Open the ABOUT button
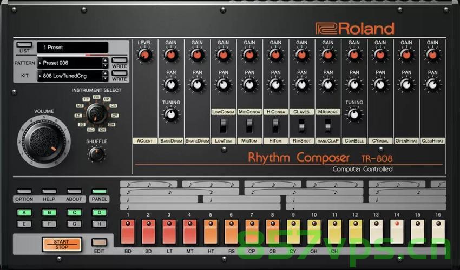Image resolution: width=460 pixels, height=270 pixels. point(74,192)
